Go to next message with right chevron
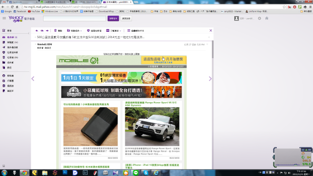Image resolution: width=313 pixels, height=176 pixels. [210, 79]
